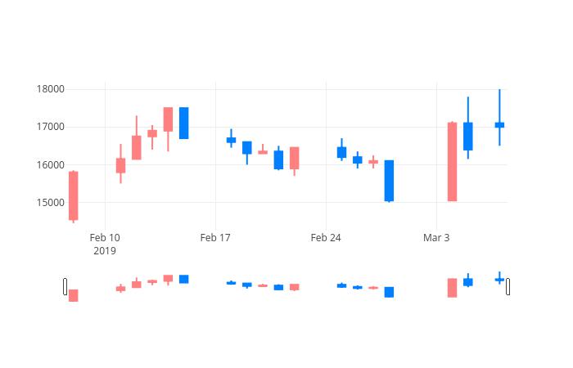Click the Feb 24 x-axis label
The height and width of the screenshot is (368, 573).
(326, 238)
